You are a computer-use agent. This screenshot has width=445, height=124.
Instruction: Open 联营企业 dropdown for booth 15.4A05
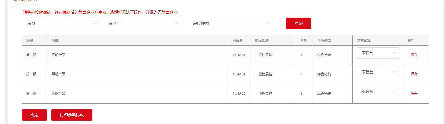click(x=378, y=53)
